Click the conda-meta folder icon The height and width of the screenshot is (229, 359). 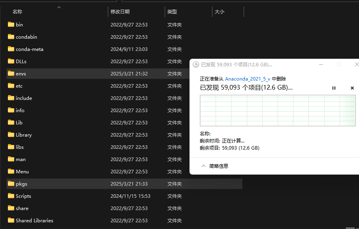click(x=11, y=49)
